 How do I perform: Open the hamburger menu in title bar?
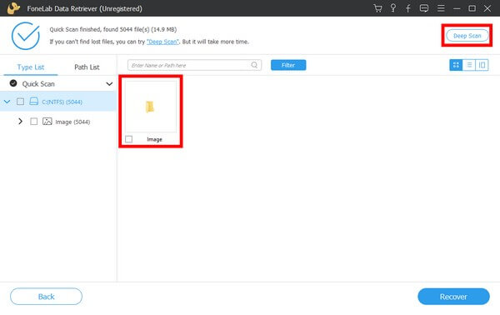tap(441, 8)
